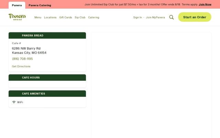Select the Kansas City, MO 64154 text
The height and width of the screenshot is (138, 220).
point(29,53)
